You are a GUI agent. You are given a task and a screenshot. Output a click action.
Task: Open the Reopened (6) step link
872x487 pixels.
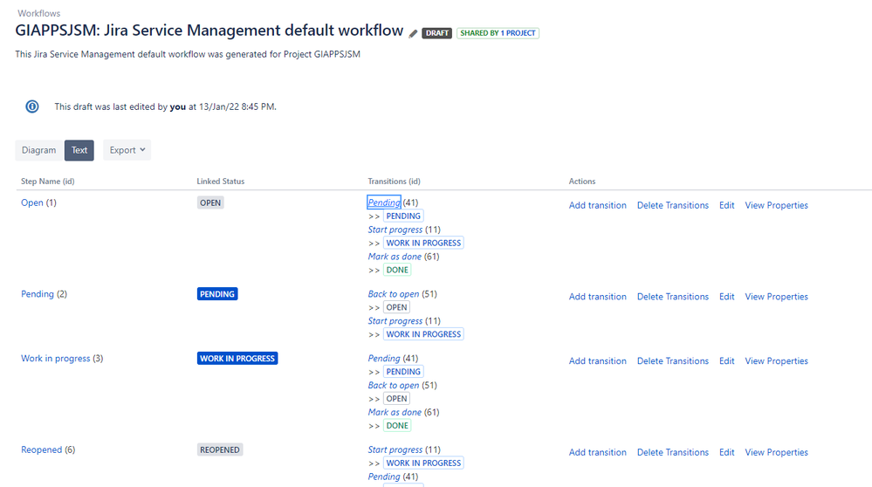[42, 449]
